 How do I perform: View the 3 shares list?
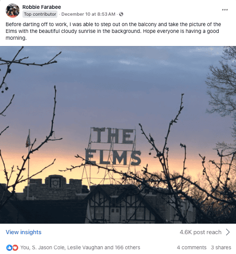click(x=221, y=247)
